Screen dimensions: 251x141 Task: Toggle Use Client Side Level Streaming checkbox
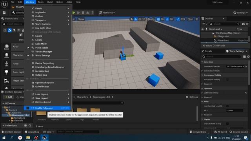click(227, 106)
